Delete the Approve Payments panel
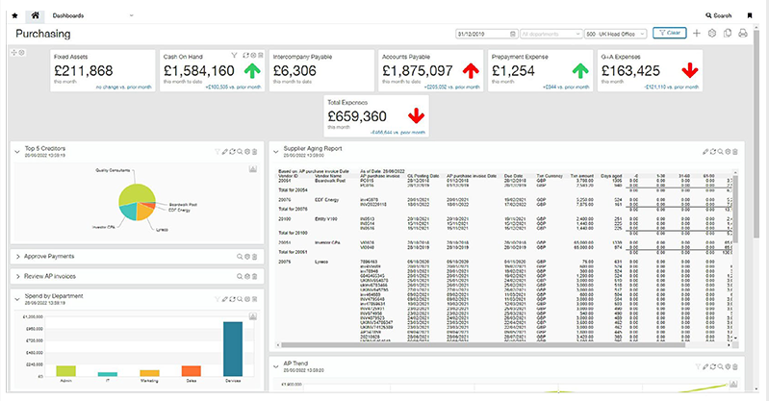The width and height of the screenshot is (769, 401). coord(254,257)
